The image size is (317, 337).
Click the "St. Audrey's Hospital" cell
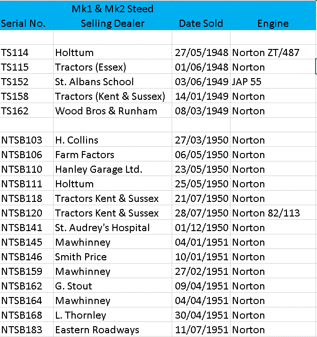tap(102, 228)
